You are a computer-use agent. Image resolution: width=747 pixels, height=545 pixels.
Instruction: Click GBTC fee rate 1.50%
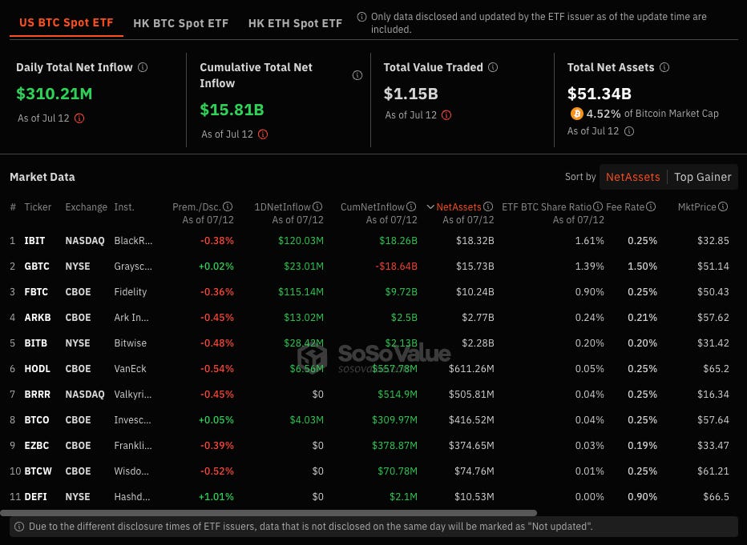pos(642,266)
